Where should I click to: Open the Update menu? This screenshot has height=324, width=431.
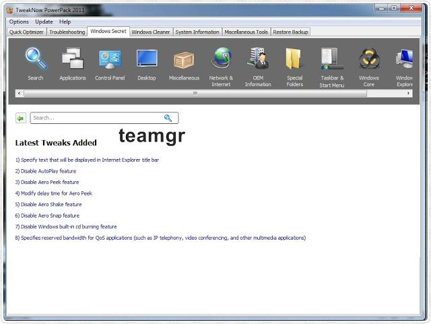click(44, 22)
